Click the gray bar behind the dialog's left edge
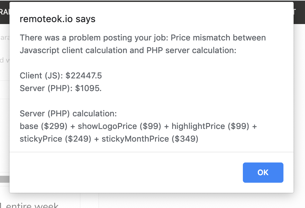This screenshot has width=305, height=208. click(x=5, y=179)
